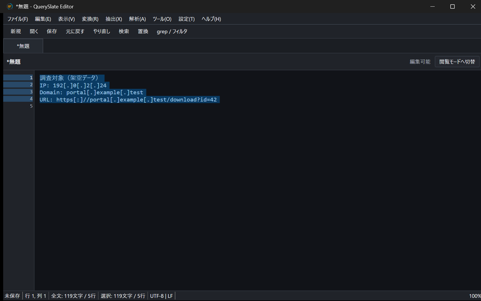481x301 pixels.
Task: Open grep / フィルタ tool
Action: tap(172, 32)
